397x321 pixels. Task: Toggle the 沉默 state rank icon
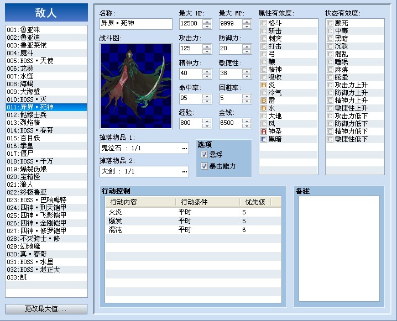click(330, 46)
